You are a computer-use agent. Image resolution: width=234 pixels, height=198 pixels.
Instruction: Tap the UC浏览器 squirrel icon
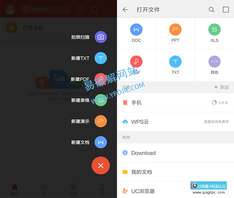pos(125,191)
